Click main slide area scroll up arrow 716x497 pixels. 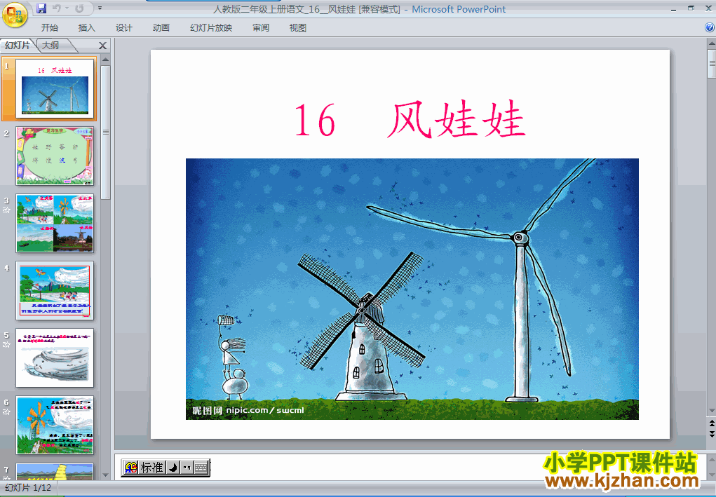pos(711,44)
